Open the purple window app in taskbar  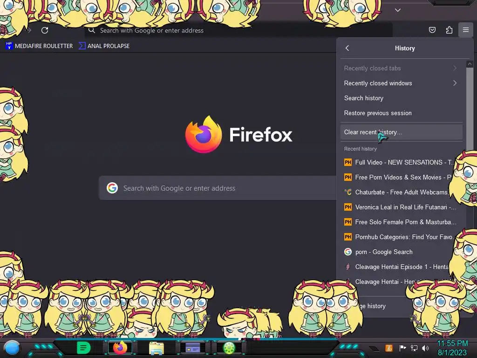192,348
